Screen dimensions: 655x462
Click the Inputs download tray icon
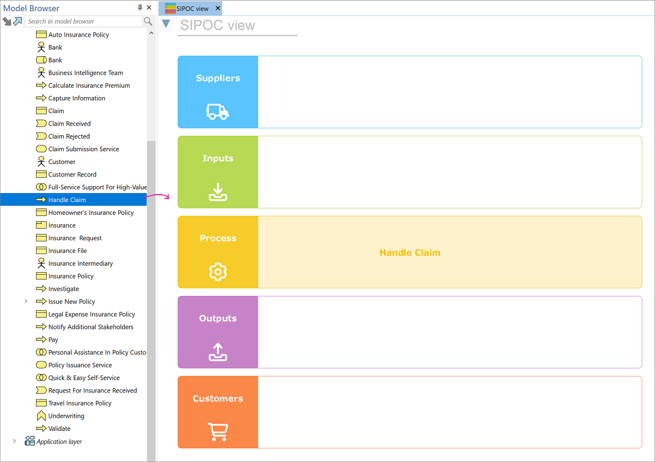pyautogui.click(x=217, y=192)
